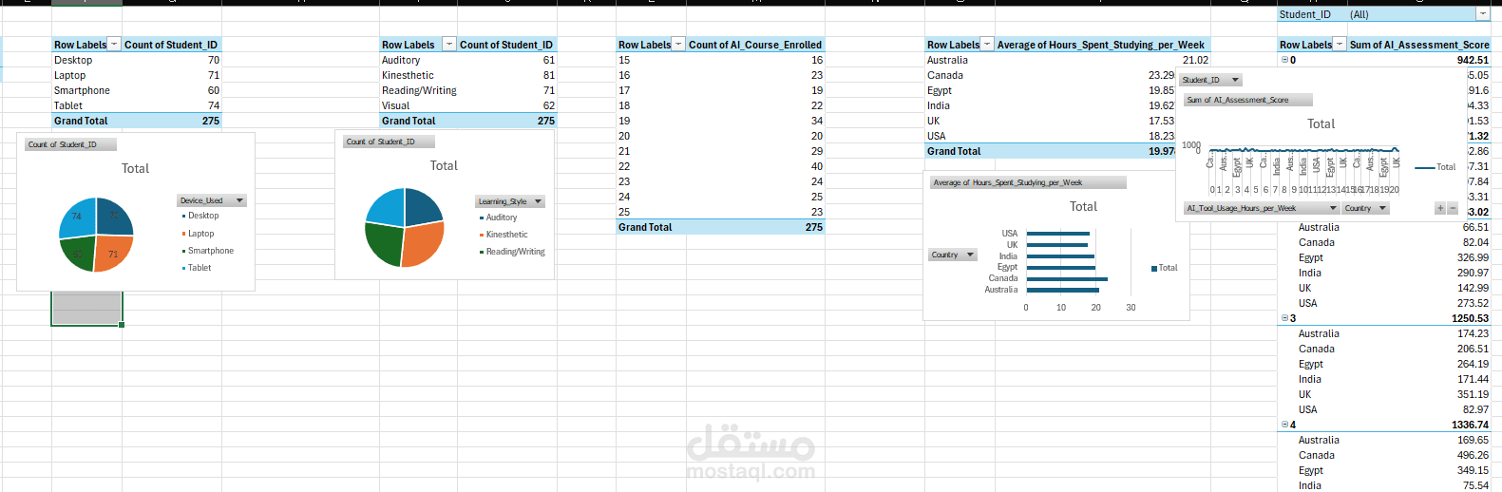Viewport: 1502px width, 492px height.
Task: Select the Laptop legend entry
Action: coord(199,234)
